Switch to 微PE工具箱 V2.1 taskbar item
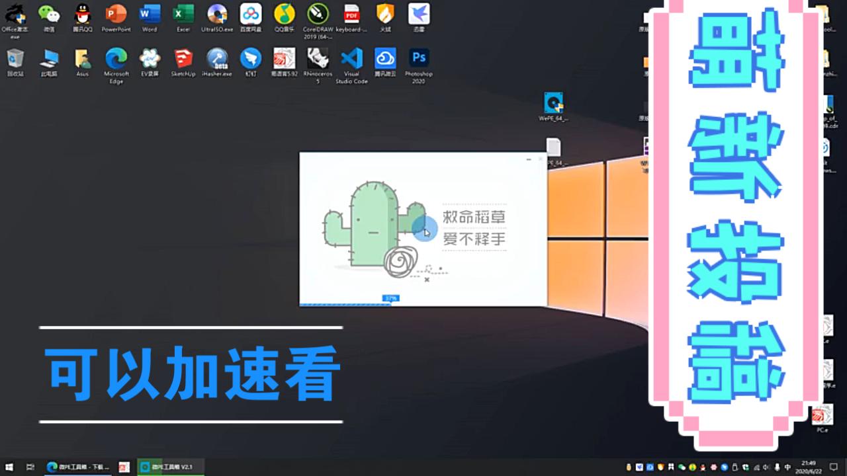Screen dimensions: 847x476 point(170,467)
